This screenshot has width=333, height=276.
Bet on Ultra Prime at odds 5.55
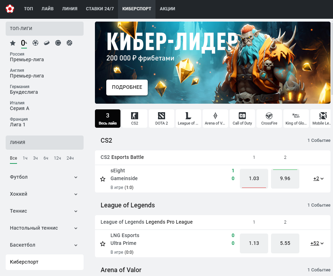tap(285, 243)
